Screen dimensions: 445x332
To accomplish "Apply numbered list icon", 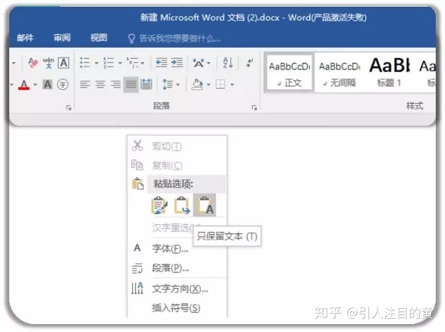I will click(109, 63).
